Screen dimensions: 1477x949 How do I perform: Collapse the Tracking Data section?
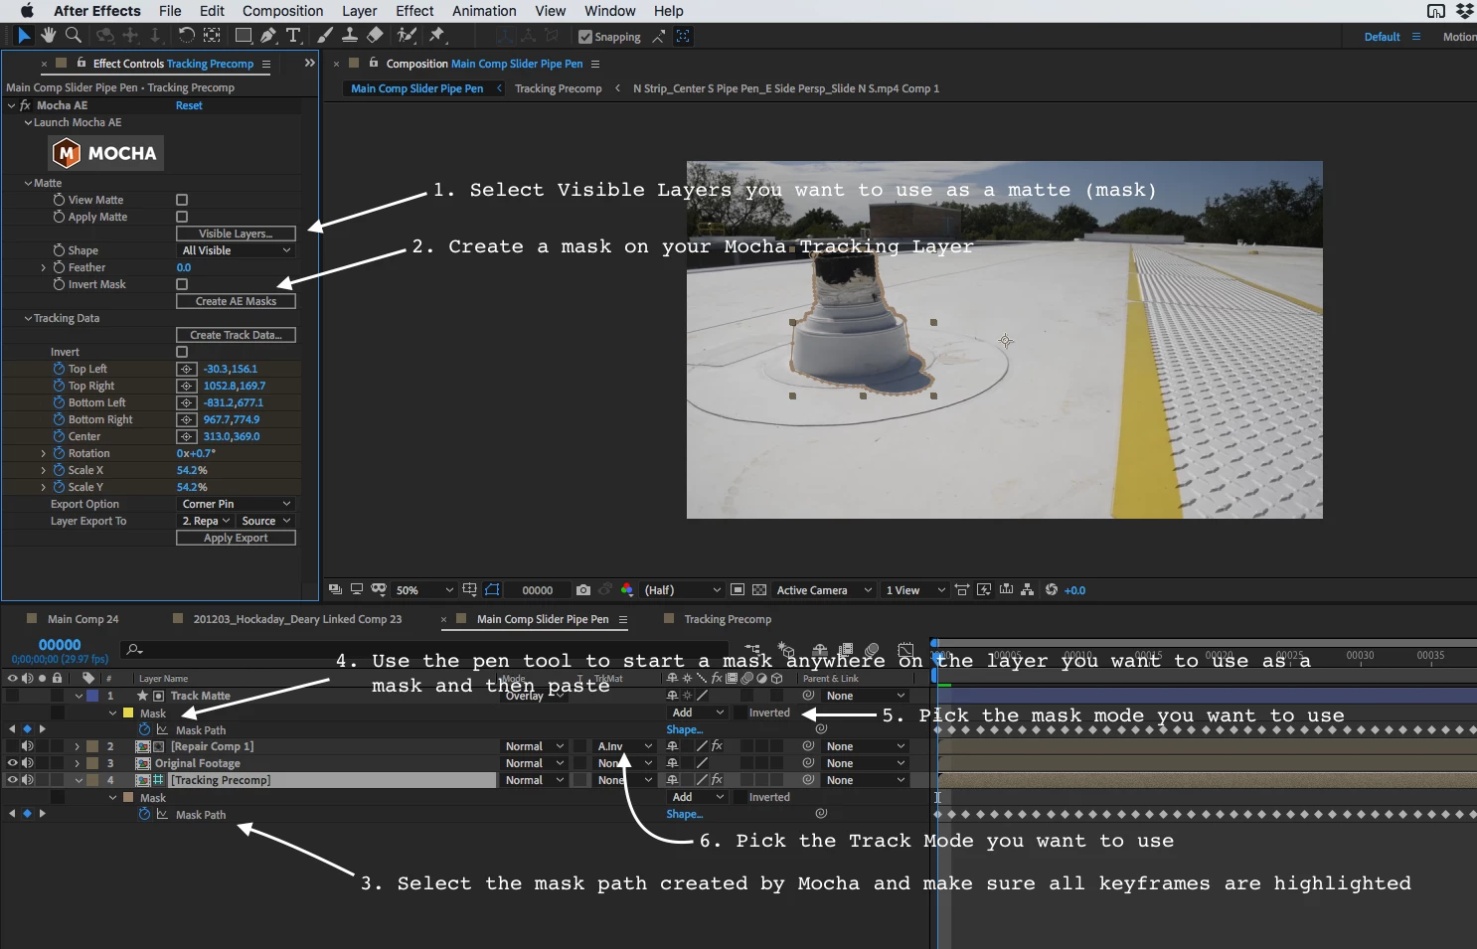[28, 318]
